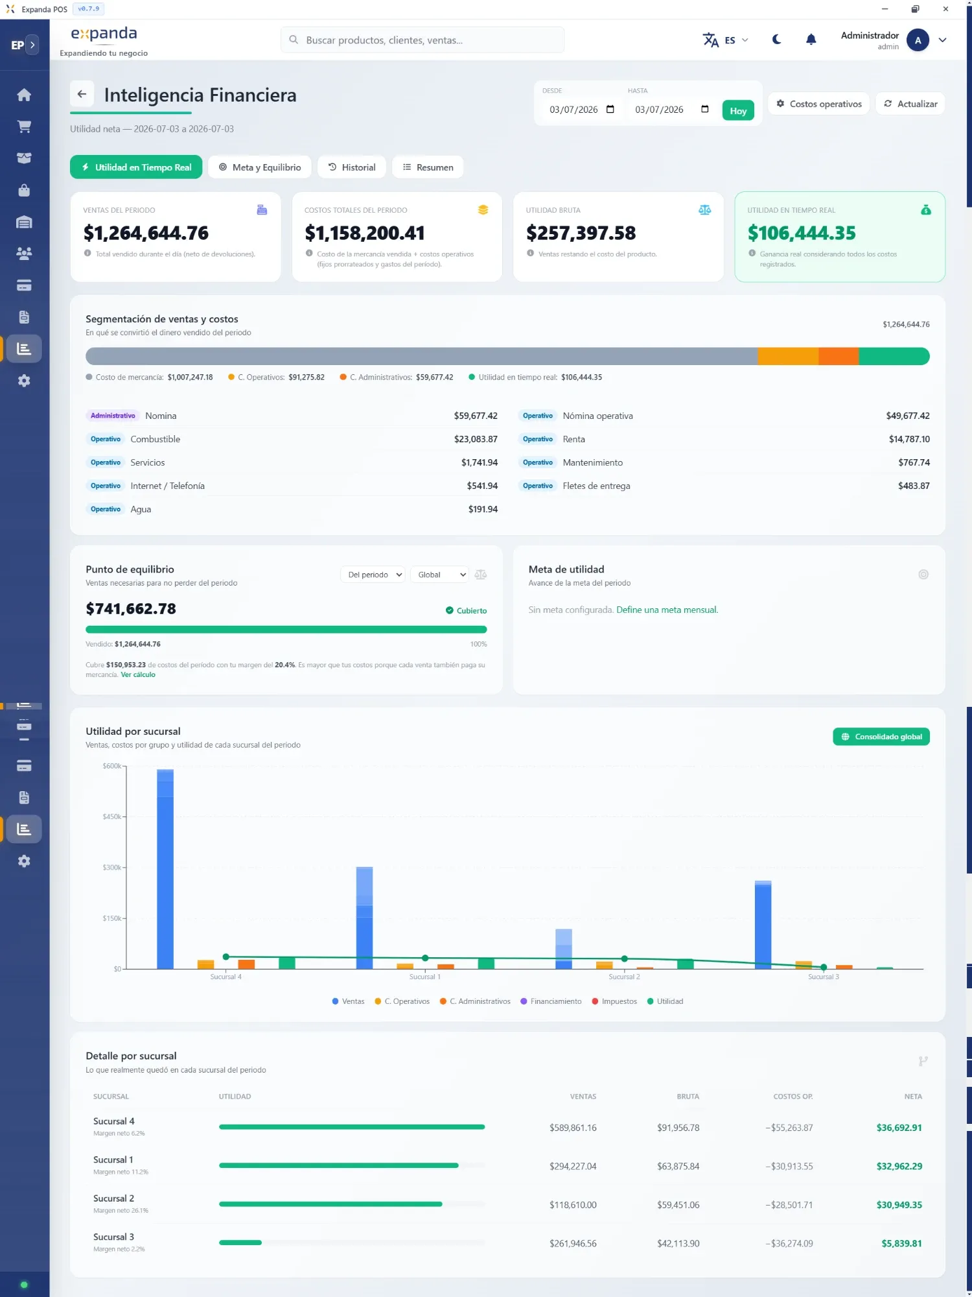Click the balance icon next to Global dropdown
The image size is (972, 1297).
click(x=481, y=575)
